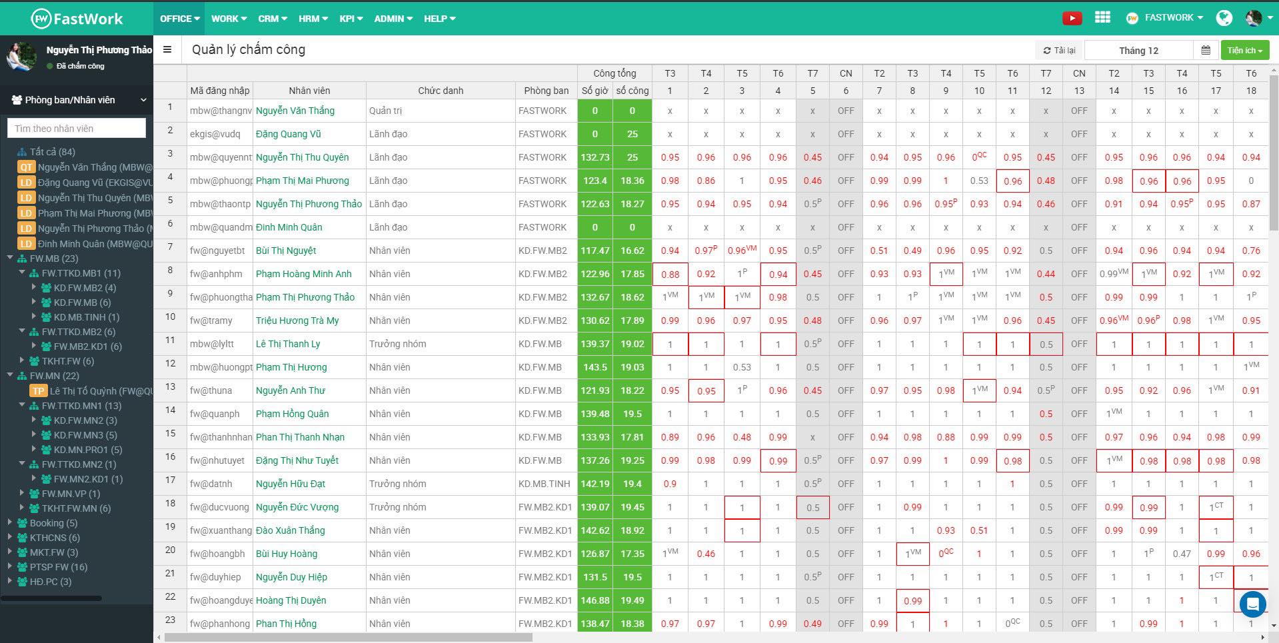This screenshot has width=1279, height=643.
Task: Open the calendar date picker icon
Action: click(1206, 50)
